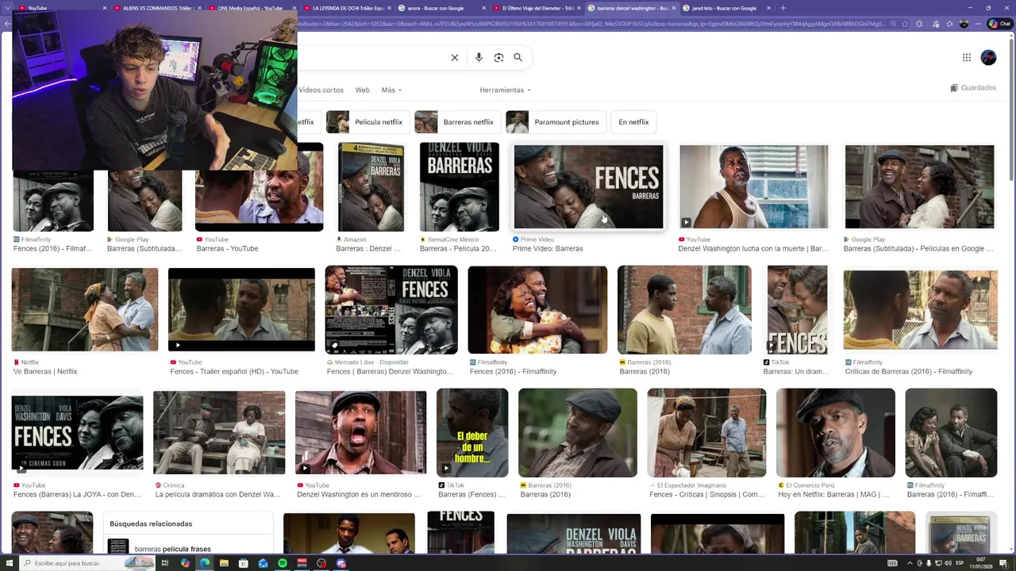Screen dimensions: 1016x571
Task: Open Google Lens image search icon
Action: tap(498, 57)
